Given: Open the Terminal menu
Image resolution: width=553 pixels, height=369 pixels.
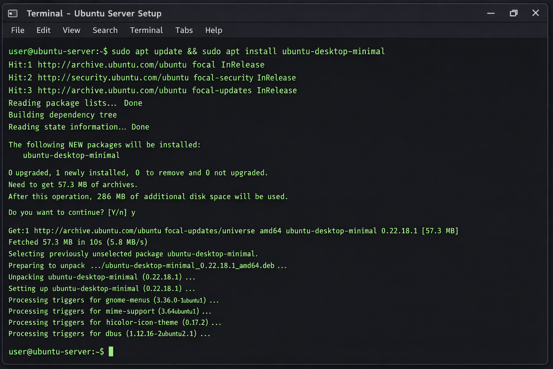Looking at the screenshot, I should tap(146, 30).
